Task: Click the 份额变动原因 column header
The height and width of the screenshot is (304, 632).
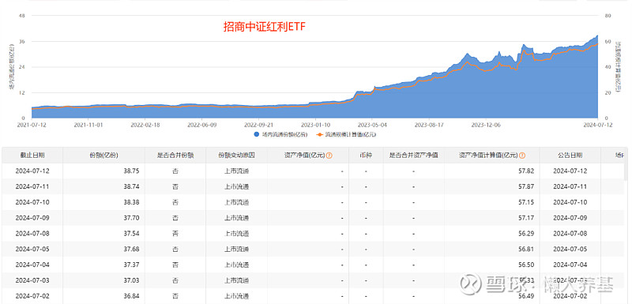Action: (x=236, y=156)
